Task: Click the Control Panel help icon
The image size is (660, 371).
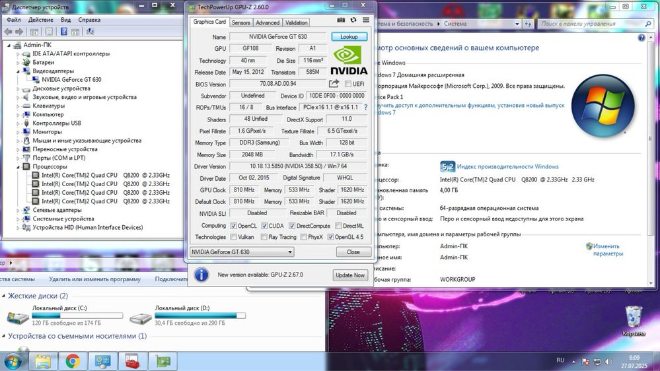Action: click(x=641, y=38)
